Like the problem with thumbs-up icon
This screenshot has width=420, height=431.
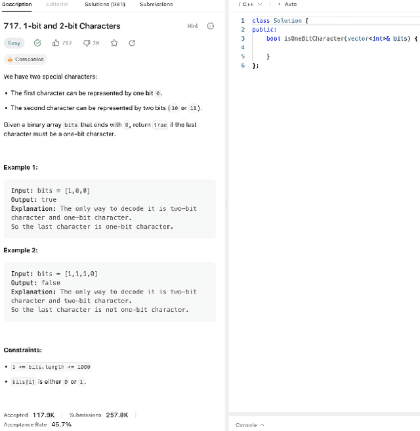pyautogui.click(x=56, y=43)
